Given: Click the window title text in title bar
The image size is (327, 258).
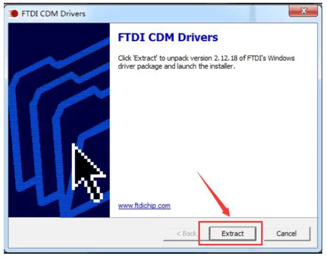Looking at the screenshot, I should click(54, 14).
